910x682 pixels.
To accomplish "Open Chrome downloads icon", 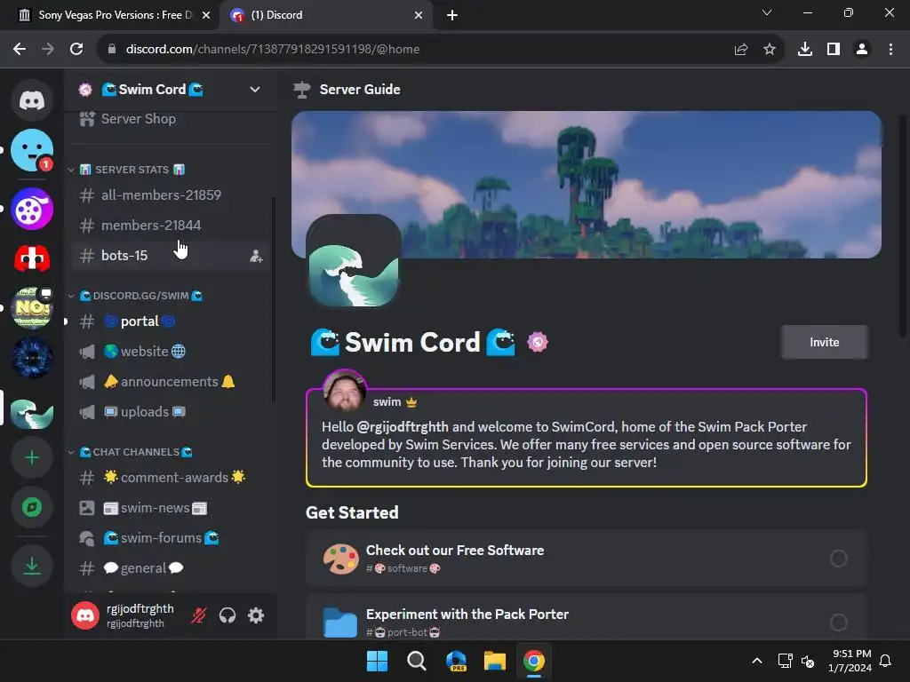I will coord(805,50).
